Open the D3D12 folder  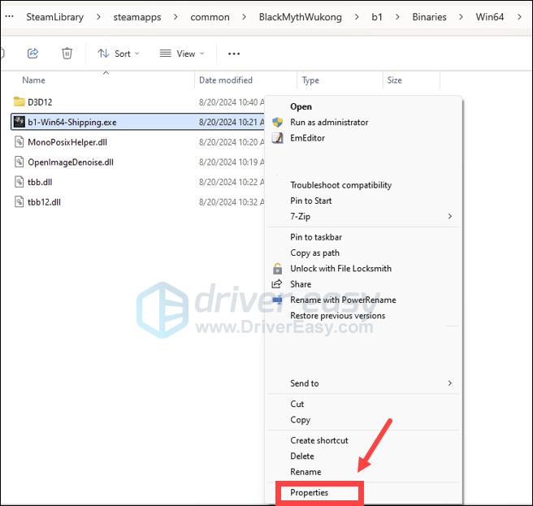point(41,102)
